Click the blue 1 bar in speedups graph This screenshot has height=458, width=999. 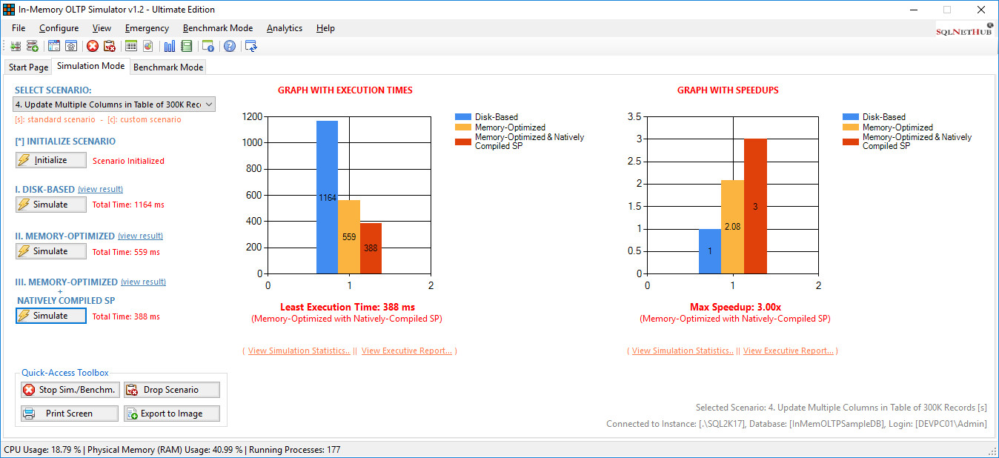tap(711, 251)
